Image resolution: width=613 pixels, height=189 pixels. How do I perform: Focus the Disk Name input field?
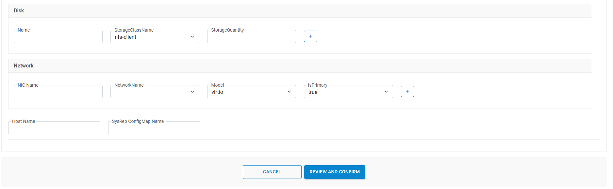[x=58, y=37]
